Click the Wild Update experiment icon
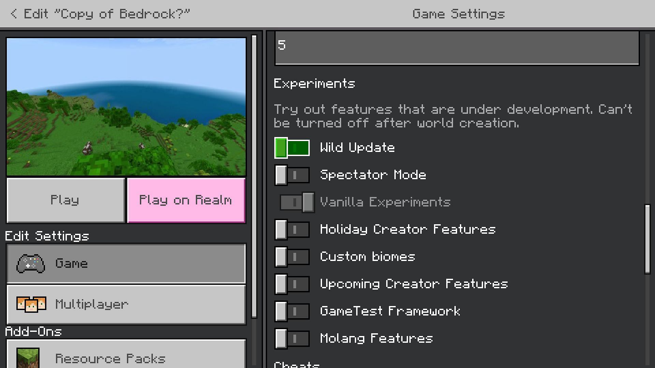This screenshot has width=655, height=368. pos(292,148)
